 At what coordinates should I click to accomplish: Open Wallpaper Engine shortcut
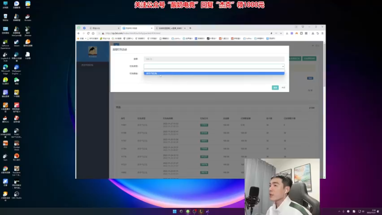(17, 69)
